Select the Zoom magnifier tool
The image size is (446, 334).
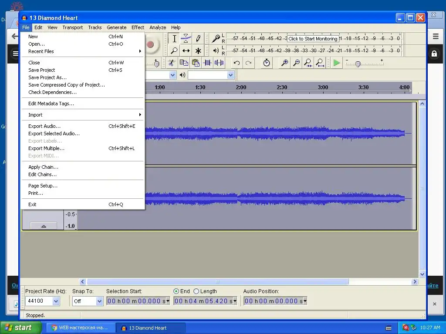tap(174, 51)
